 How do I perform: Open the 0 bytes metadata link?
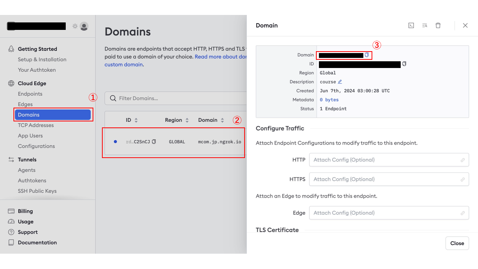coord(329,100)
